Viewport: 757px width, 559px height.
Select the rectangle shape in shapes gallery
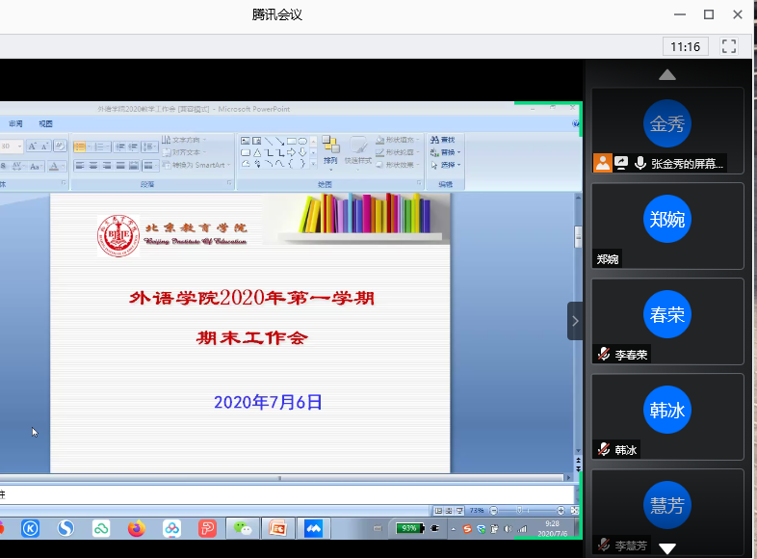[x=292, y=141]
